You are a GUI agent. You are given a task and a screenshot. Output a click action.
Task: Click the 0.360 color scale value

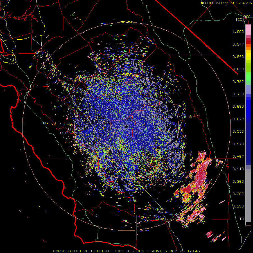pos(238,182)
